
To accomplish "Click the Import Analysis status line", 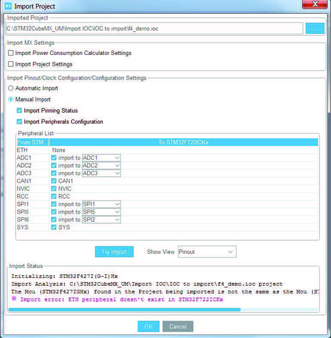I will click(147, 284).
